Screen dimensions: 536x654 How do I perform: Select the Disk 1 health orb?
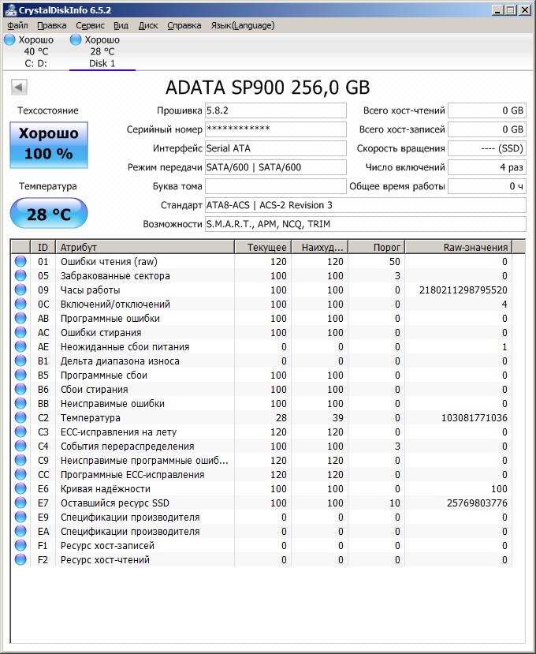(76, 39)
